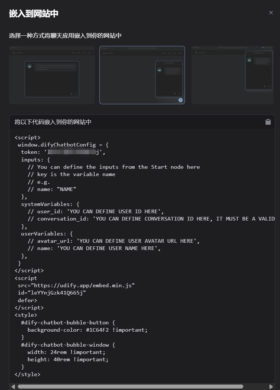Click the '选择一种方式将聊天应用嵌入到你的网站中' subtitle
280x390 pixels.
[x=65, y=36]
